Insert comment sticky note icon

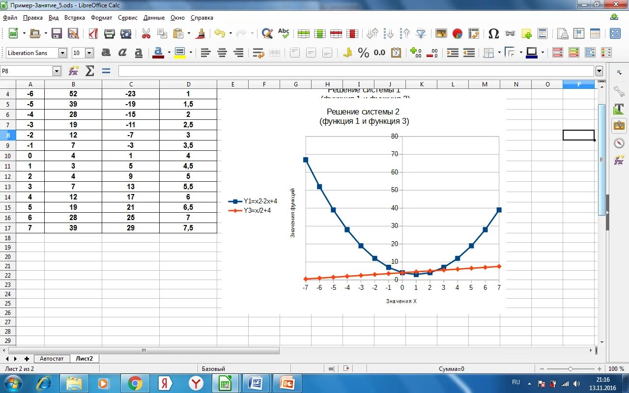coord(526,33)
